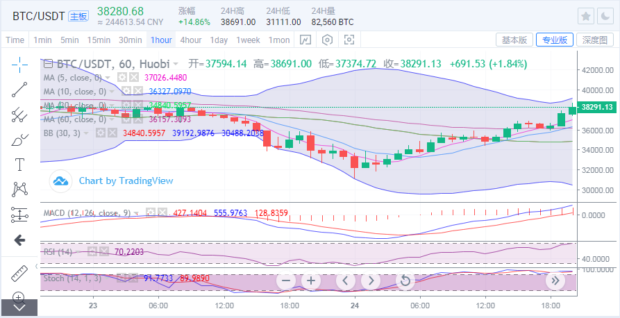Select the brush drawing tool
The width and height of the screenshot is (620, 318).
(19, 140)
